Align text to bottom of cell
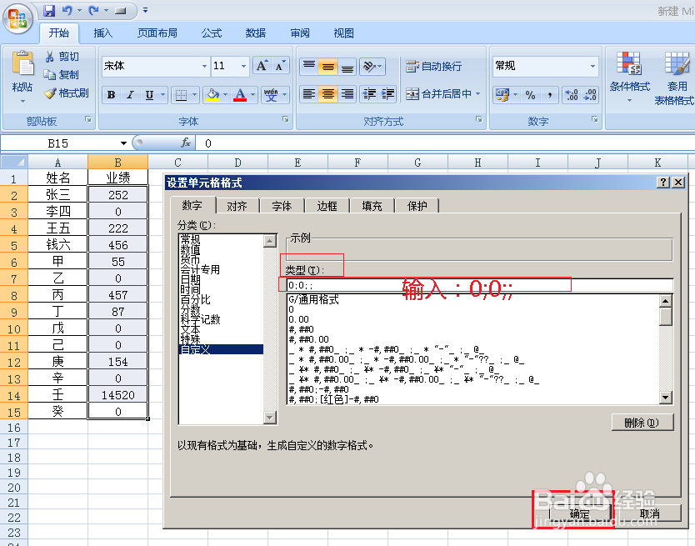The image size is (695, 546). (x=347, y=66)
